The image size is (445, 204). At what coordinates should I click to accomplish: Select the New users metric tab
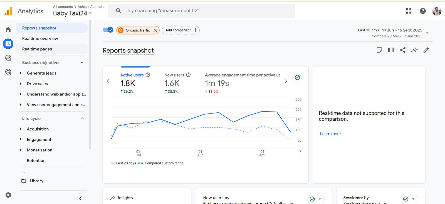click(174, 75)
